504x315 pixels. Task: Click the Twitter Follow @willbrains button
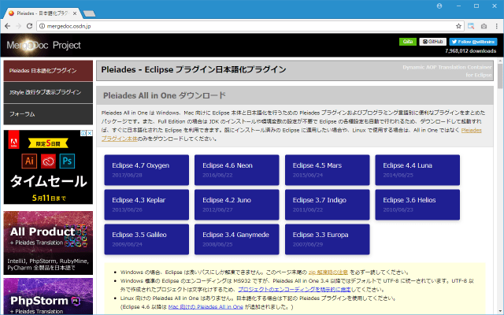473,42
